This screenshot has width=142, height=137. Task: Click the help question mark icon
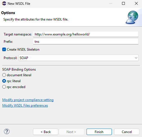coord(7,131)
